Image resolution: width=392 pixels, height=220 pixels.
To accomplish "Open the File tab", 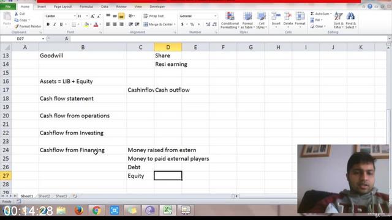I will pyautogui.click(x=8, y=7).
